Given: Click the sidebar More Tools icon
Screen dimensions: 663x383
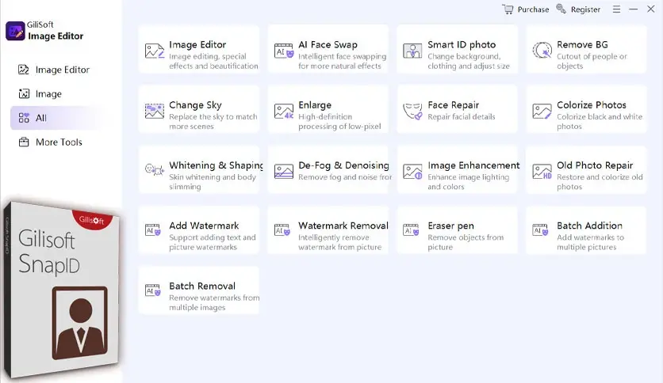Looking at the screenshot, I should tap(24, 142).
